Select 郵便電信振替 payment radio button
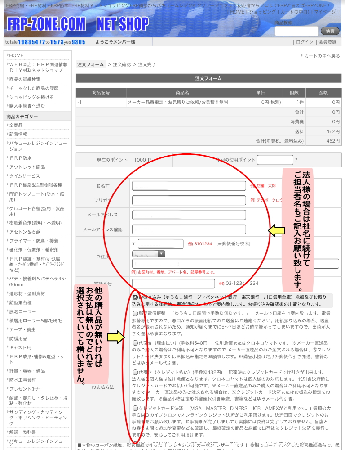Viewport: 345px width, 450px height. [x=135, y=313]
